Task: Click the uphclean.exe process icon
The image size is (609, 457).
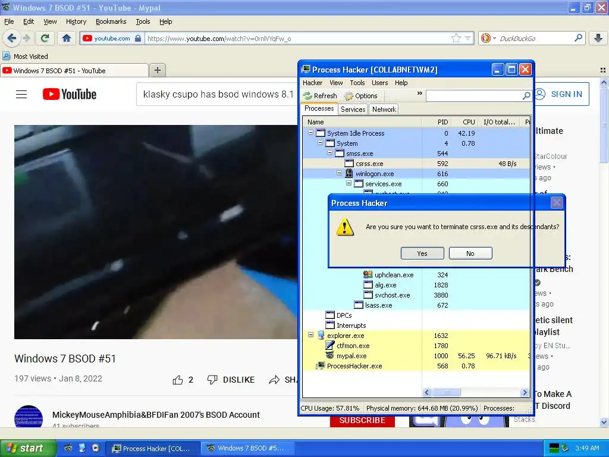Action: coord(368,274)
